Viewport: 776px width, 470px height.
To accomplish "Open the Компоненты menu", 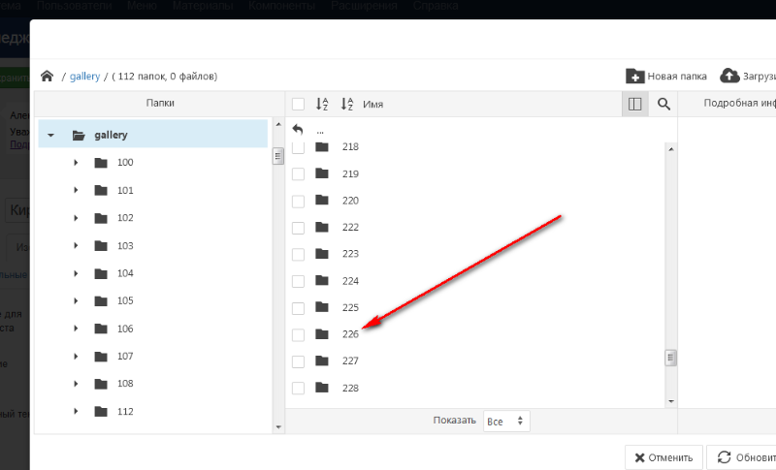I will (x=280, y=6).
